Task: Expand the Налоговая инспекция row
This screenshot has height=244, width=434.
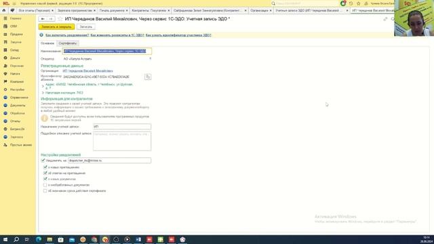Action: (x=43, y=93)
